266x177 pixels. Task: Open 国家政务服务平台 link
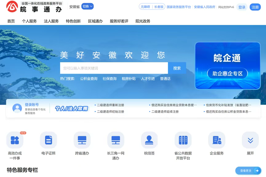click(179, 7)
